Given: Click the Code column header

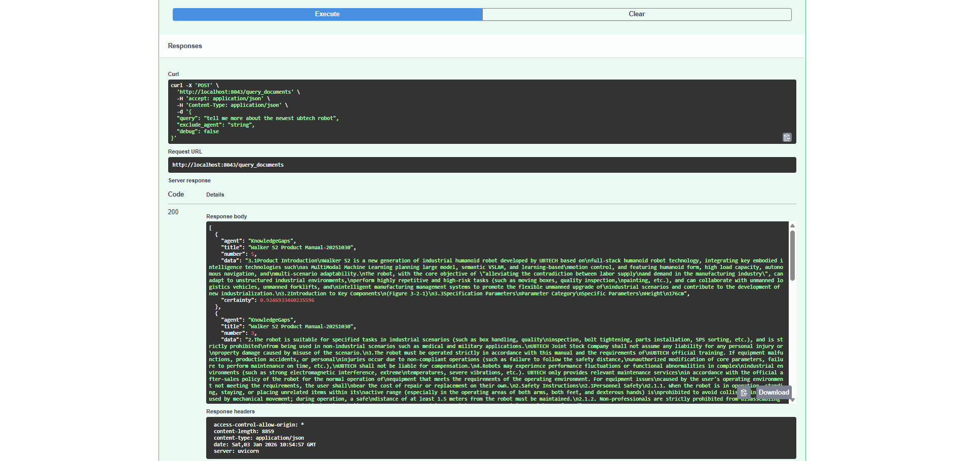Looking at the screenshot, I should (176, 194).
